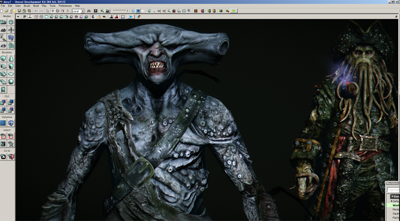Open the Edit menu
The height and width of the screenshot is (221, 400).
[x=10, y=6]
